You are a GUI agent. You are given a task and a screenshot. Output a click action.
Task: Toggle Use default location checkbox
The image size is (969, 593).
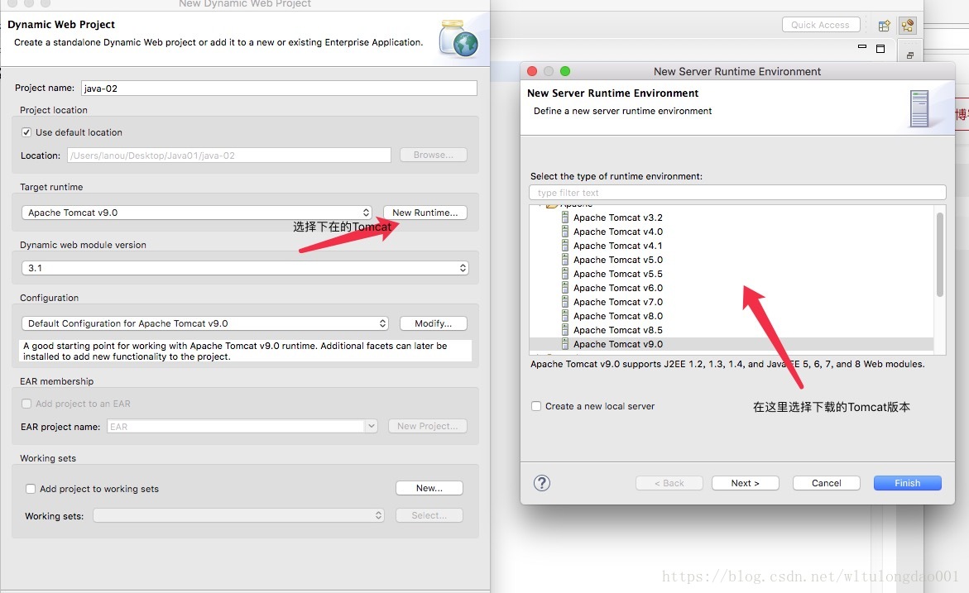point(26,132)
